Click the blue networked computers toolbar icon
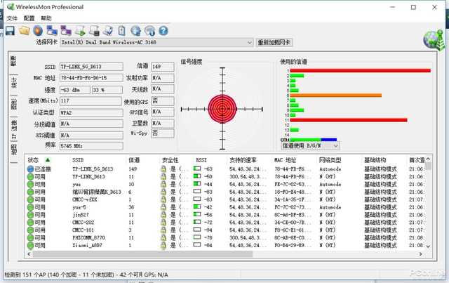 point(52,30)
